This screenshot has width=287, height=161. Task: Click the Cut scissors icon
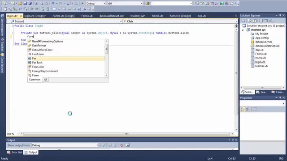36,4
